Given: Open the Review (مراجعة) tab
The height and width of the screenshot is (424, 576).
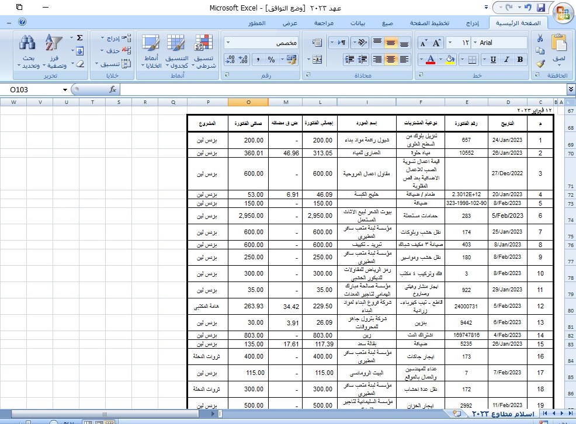Looking at the screenshot, I should pyautogui.click(x=324, y=23).
